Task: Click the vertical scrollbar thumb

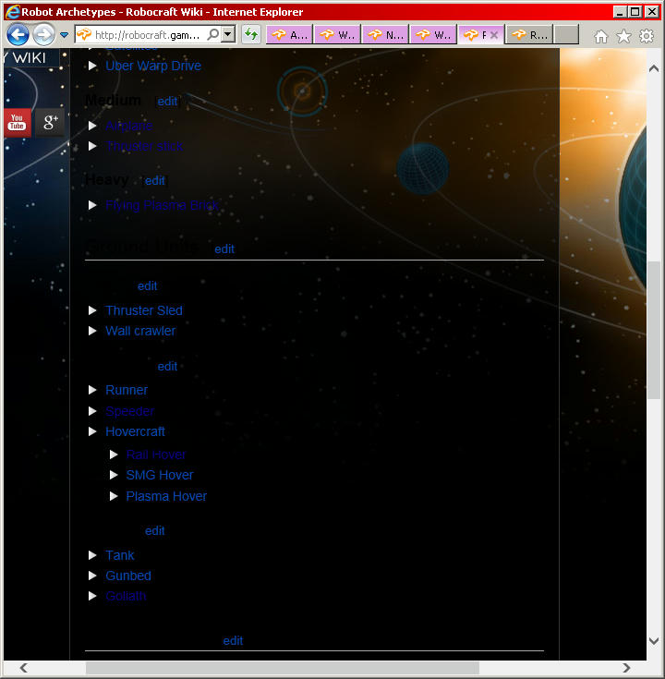Action: (x=654, y=330)
